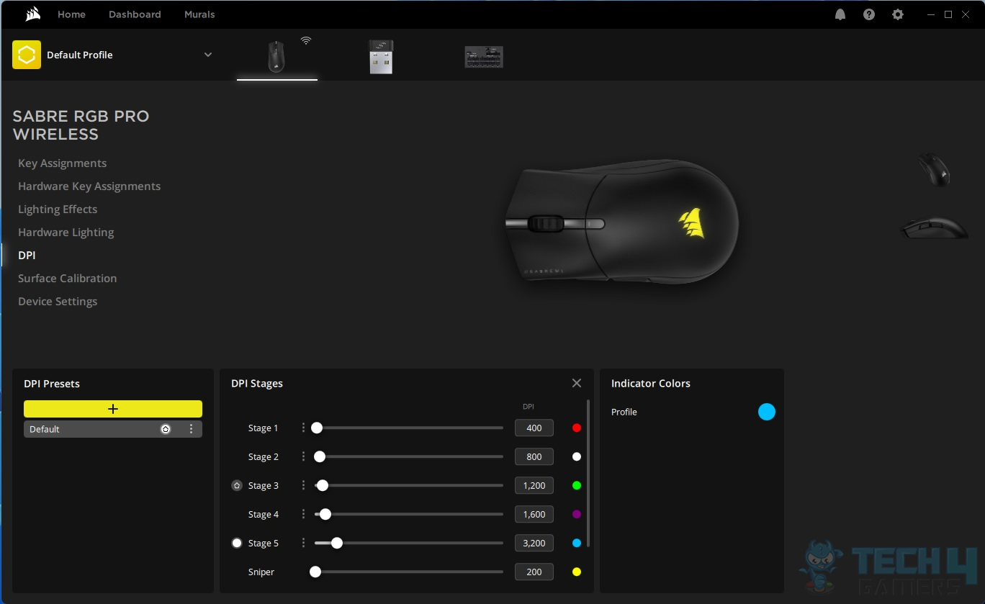The height and width of the screenshot is (604, 985).
Task: Click the yellow Default Profile hexagon icon
Action: 27,55
